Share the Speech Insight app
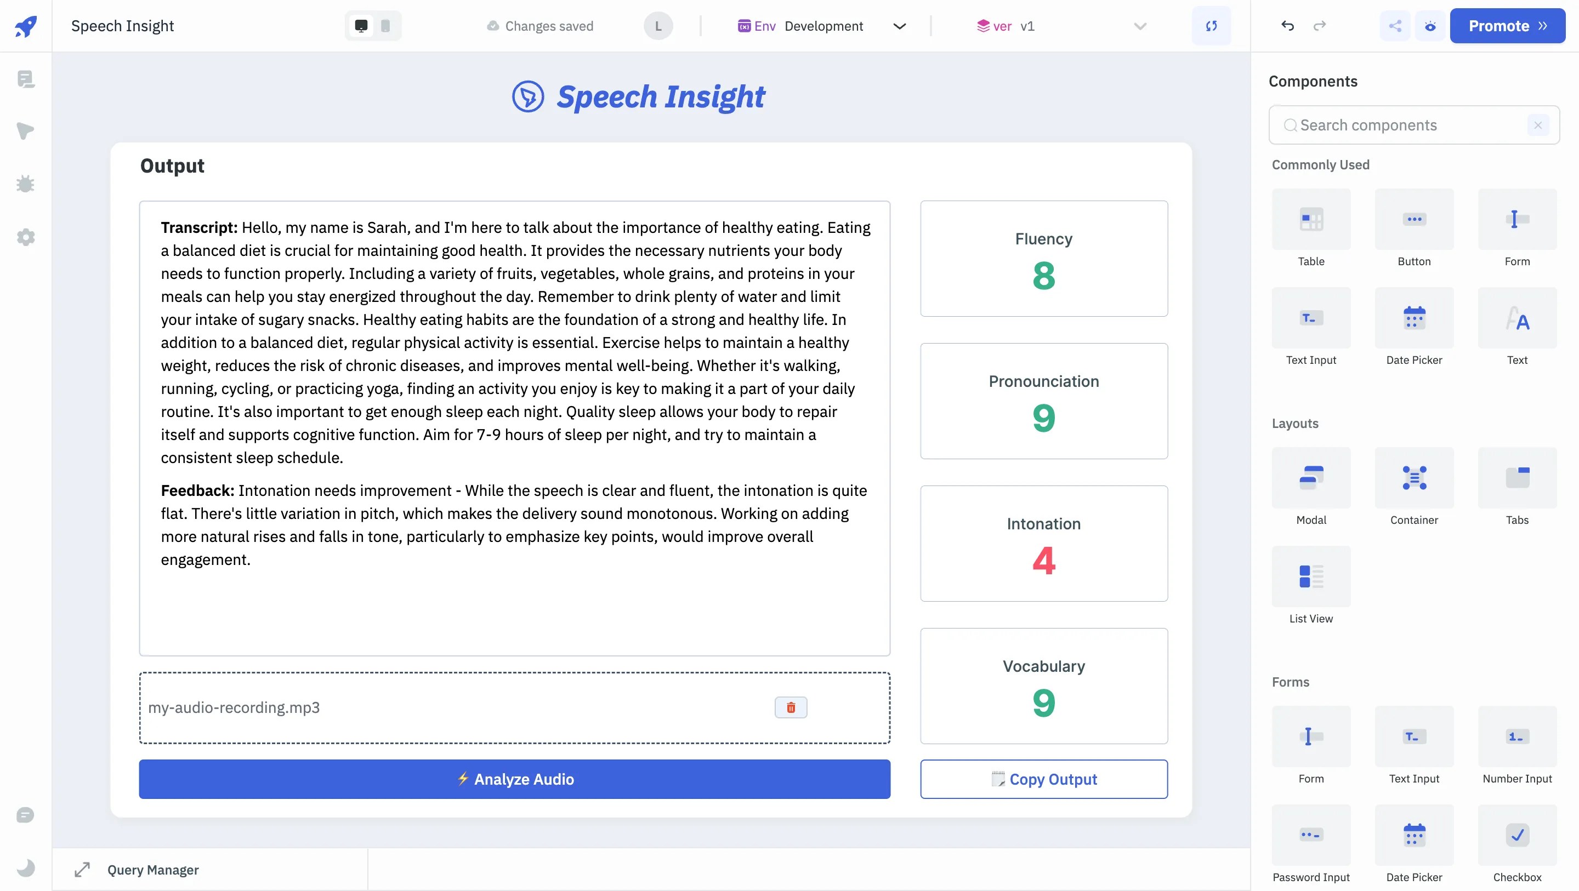The height and width of the screenshot is (891, 1579). pyautogui.click(x=1395, y=26)
